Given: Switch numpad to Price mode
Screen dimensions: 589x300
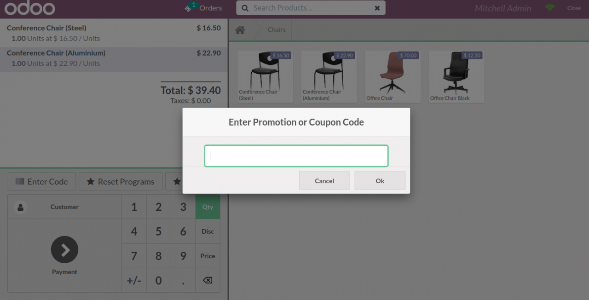Looking at the screenshot, I should [x=208, y=256].
